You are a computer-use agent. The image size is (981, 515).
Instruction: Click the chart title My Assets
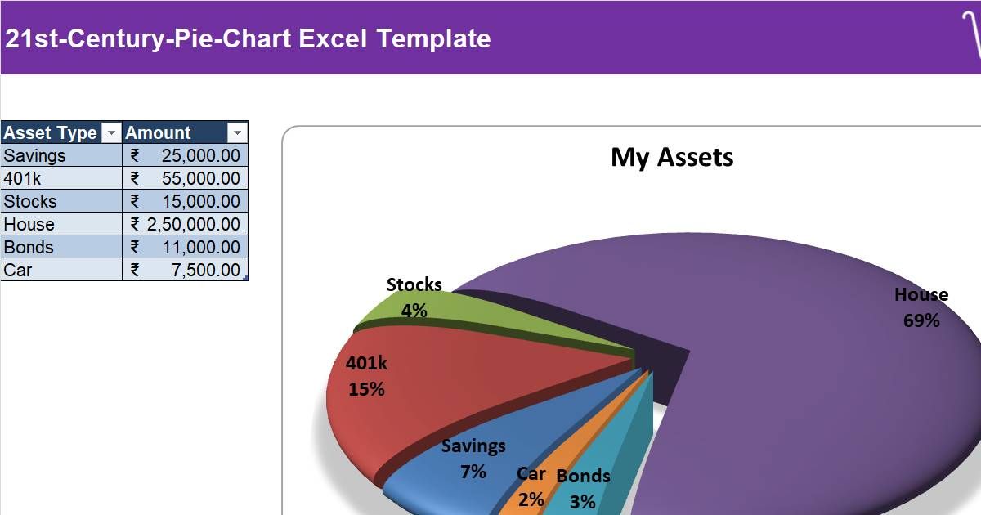tap(672, 157)
